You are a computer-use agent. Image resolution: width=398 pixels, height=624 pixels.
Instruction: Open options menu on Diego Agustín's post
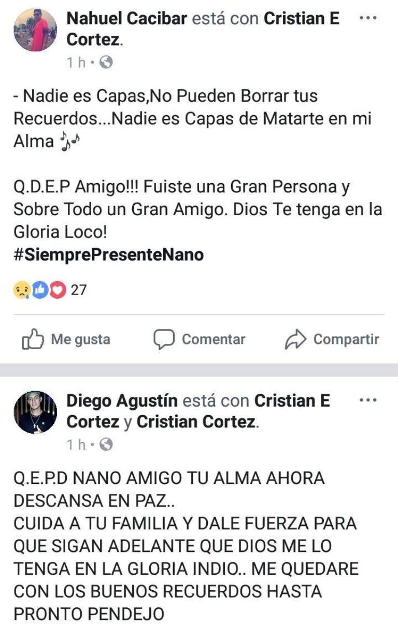[x=367, y=400]
